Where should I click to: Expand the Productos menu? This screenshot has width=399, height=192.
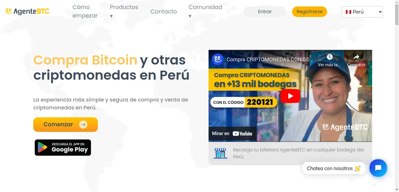click(x=124, y=12)
